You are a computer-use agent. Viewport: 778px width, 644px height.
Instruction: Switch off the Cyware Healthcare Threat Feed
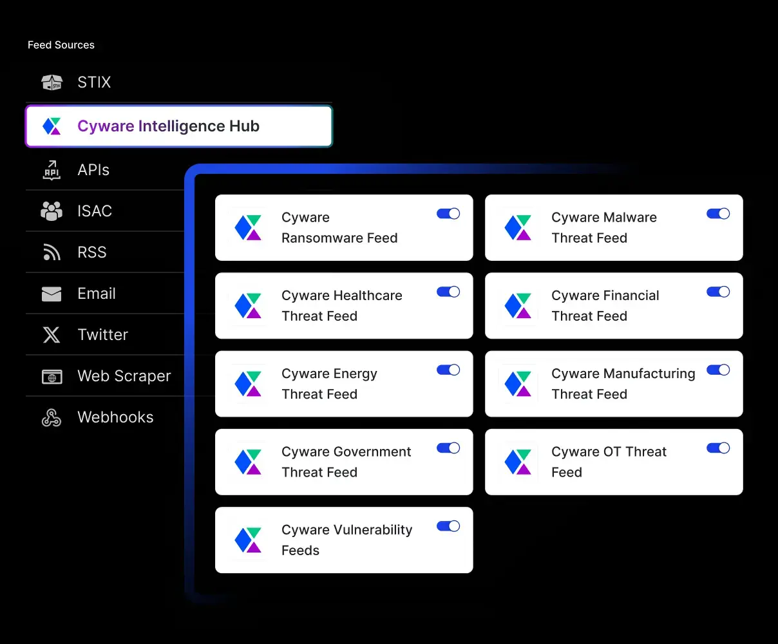coord(448,292)
